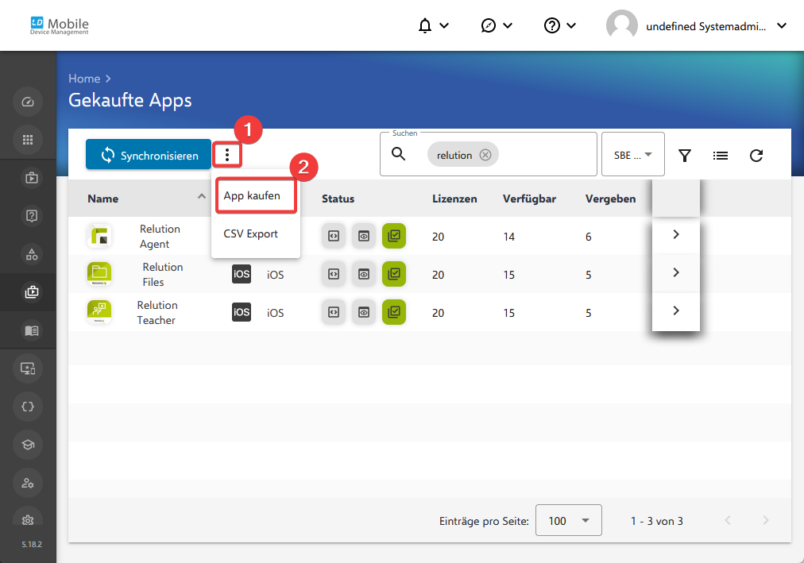Click the filter funnel icon
This screenshot has width=804, height=563.
click(685, 155)
